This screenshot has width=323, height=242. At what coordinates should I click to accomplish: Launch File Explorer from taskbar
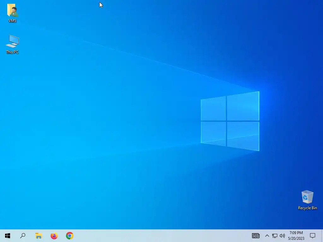click(x=38, y=236)
